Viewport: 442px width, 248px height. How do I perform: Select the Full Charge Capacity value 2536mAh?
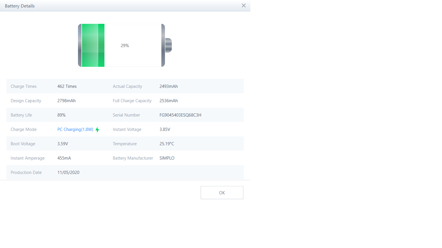pyautogui.click(x=168, y=101)
